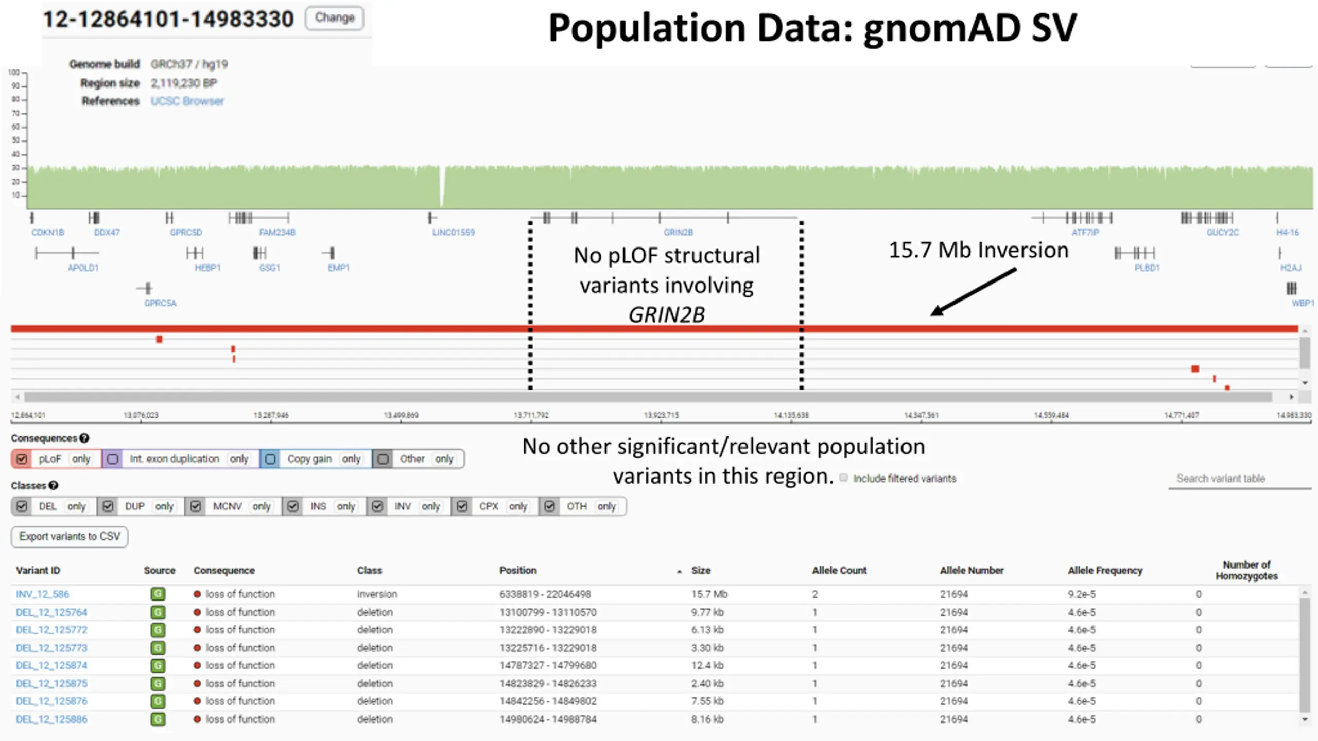Click the Change region button
The image size is (1318, 741).
[x=334, y=17]
